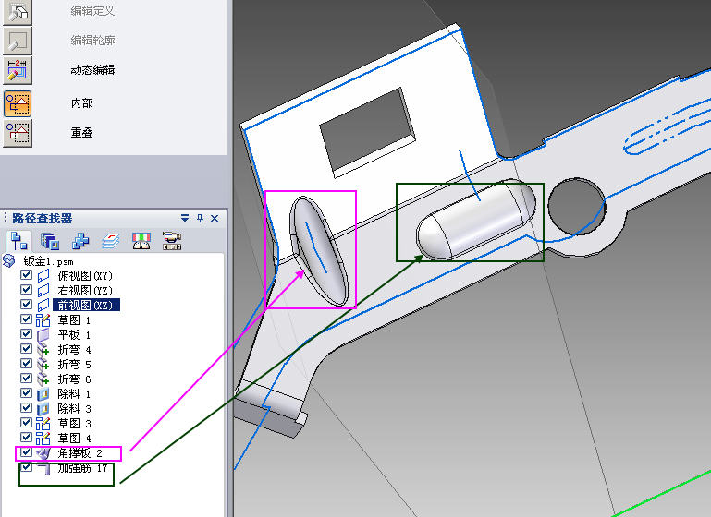Toggle the 除料 1 checkbox

pos(26,393)
